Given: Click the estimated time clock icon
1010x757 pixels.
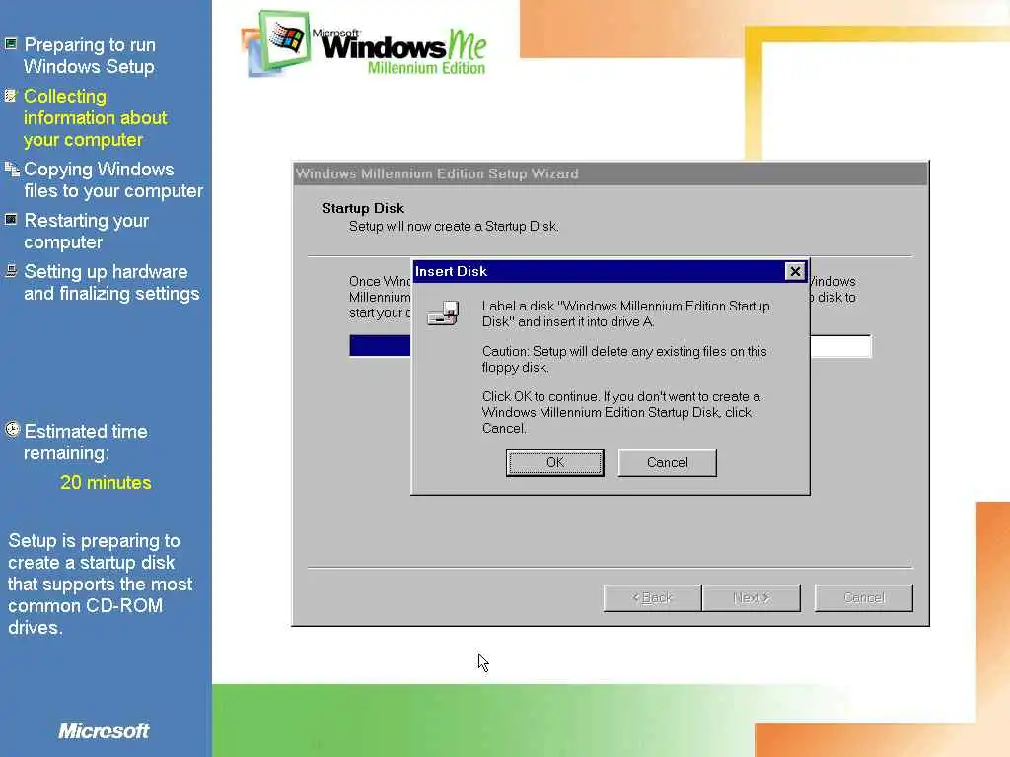Looking at the screenshot, I should pyautogui.click(x=12, y=430).
